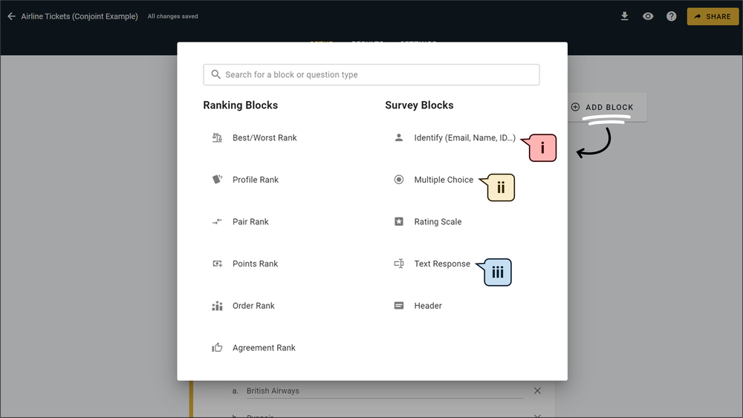The height and width of the screenshot is (418, 743).
Task: Add a Header block
Action: click(428, 306)
